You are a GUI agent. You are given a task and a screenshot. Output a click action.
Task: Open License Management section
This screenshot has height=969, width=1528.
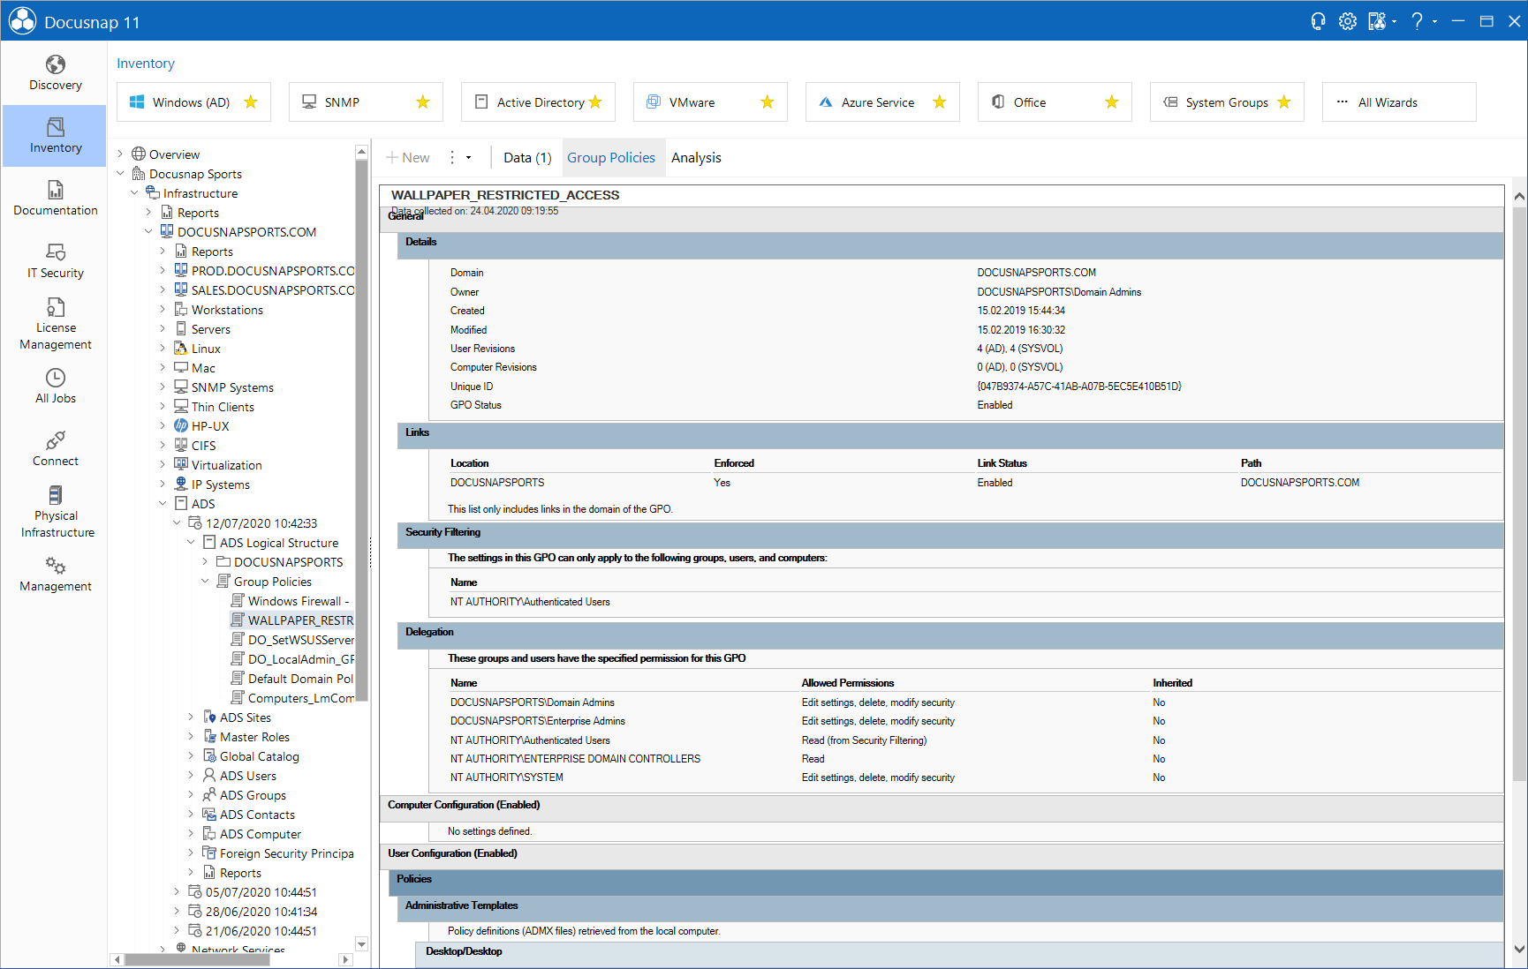point(55,324)
